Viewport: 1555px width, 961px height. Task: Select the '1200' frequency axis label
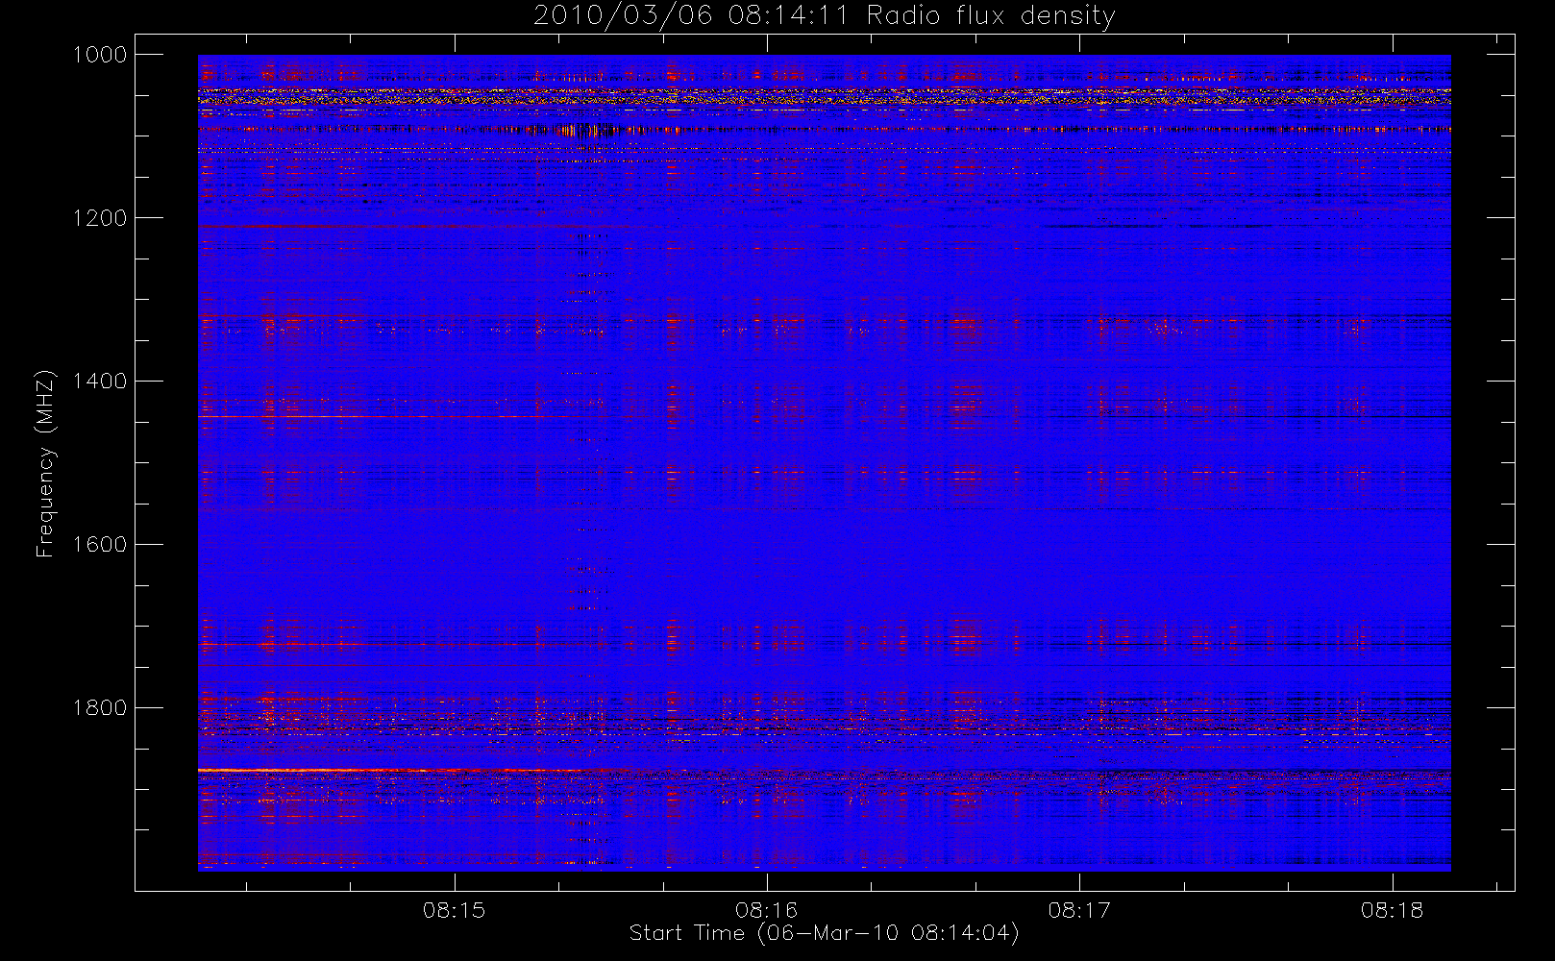click(x=100, y=218)
